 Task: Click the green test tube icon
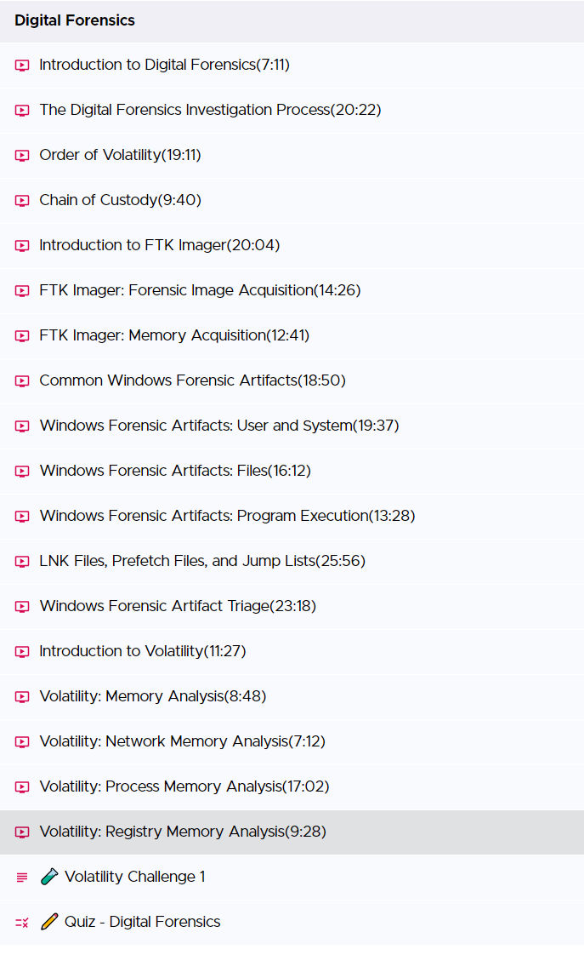pos(49,877)
